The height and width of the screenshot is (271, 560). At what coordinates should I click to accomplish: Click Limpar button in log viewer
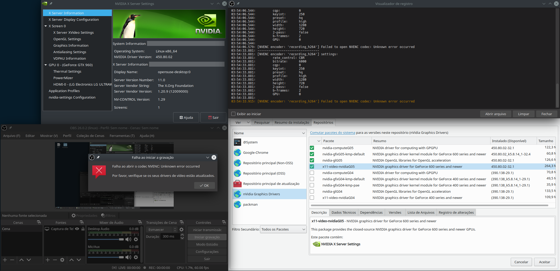524,114
